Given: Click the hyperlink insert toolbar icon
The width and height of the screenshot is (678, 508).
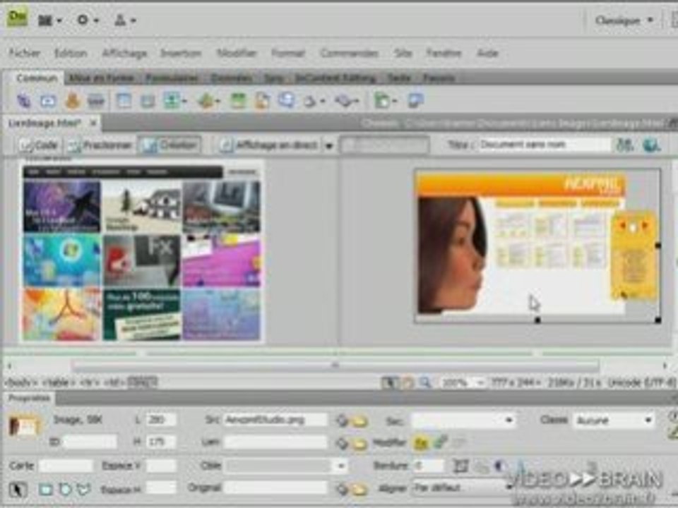Looking at the screenshot, I should (x=24, y=101).
